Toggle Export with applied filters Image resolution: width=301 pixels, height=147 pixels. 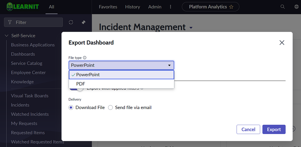coord(75,88)
